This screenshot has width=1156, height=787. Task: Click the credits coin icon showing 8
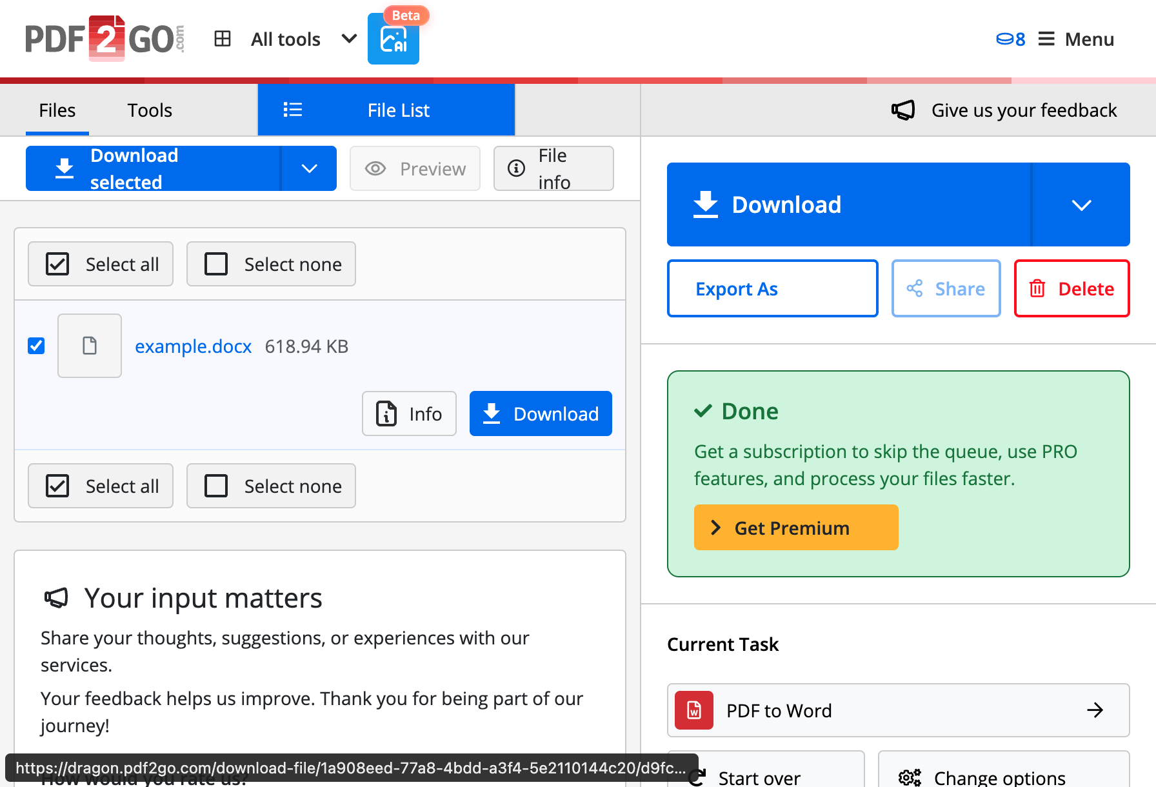[x=1010, y=39]
